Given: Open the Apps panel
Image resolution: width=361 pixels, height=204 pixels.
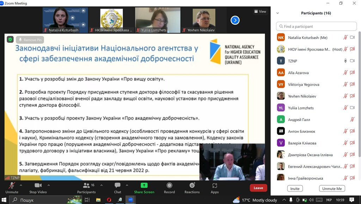Looking at the screenshot, I should (215, 186).
